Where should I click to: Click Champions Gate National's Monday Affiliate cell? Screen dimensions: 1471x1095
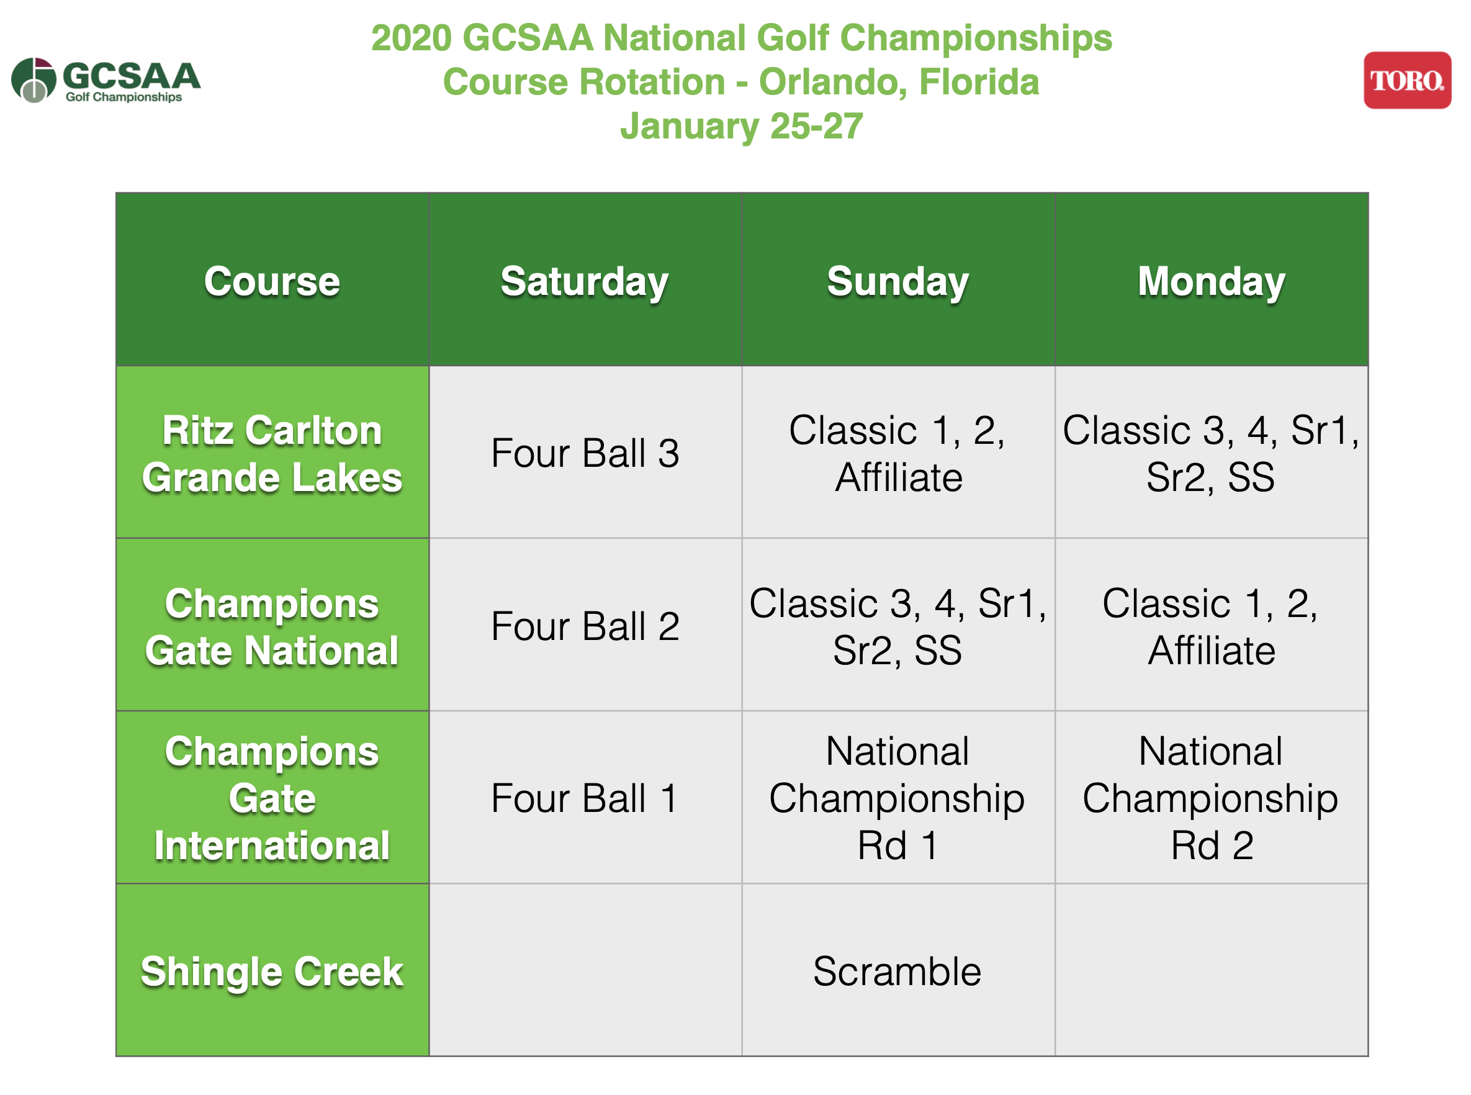pyautogui.click(x=1210, y=626)
